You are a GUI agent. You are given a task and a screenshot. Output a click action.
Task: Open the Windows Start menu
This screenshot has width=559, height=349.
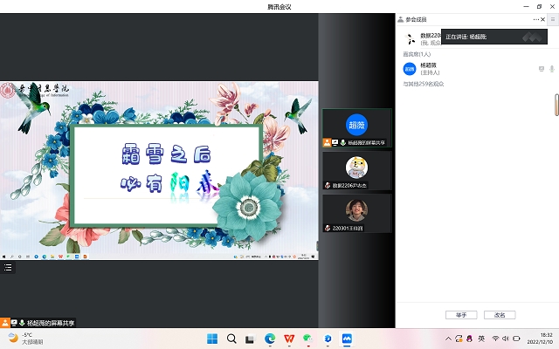coord(212,338)
